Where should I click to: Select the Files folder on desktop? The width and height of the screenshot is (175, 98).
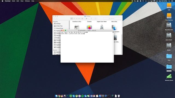[x=169, y=56]
